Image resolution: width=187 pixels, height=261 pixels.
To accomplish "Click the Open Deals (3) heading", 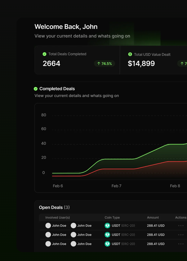I will point(54,207).
